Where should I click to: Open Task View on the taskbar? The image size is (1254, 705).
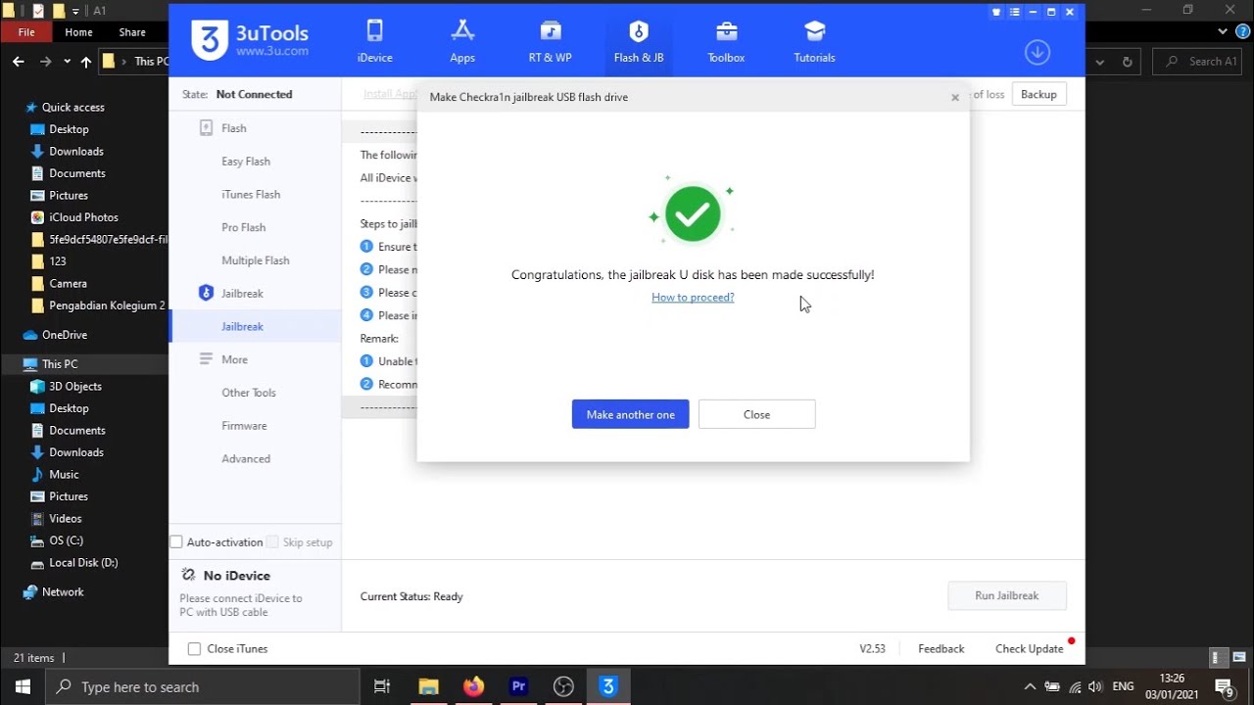coord(383,686)
